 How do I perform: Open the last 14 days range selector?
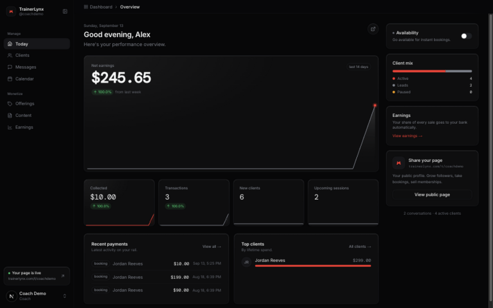[359, 67]
